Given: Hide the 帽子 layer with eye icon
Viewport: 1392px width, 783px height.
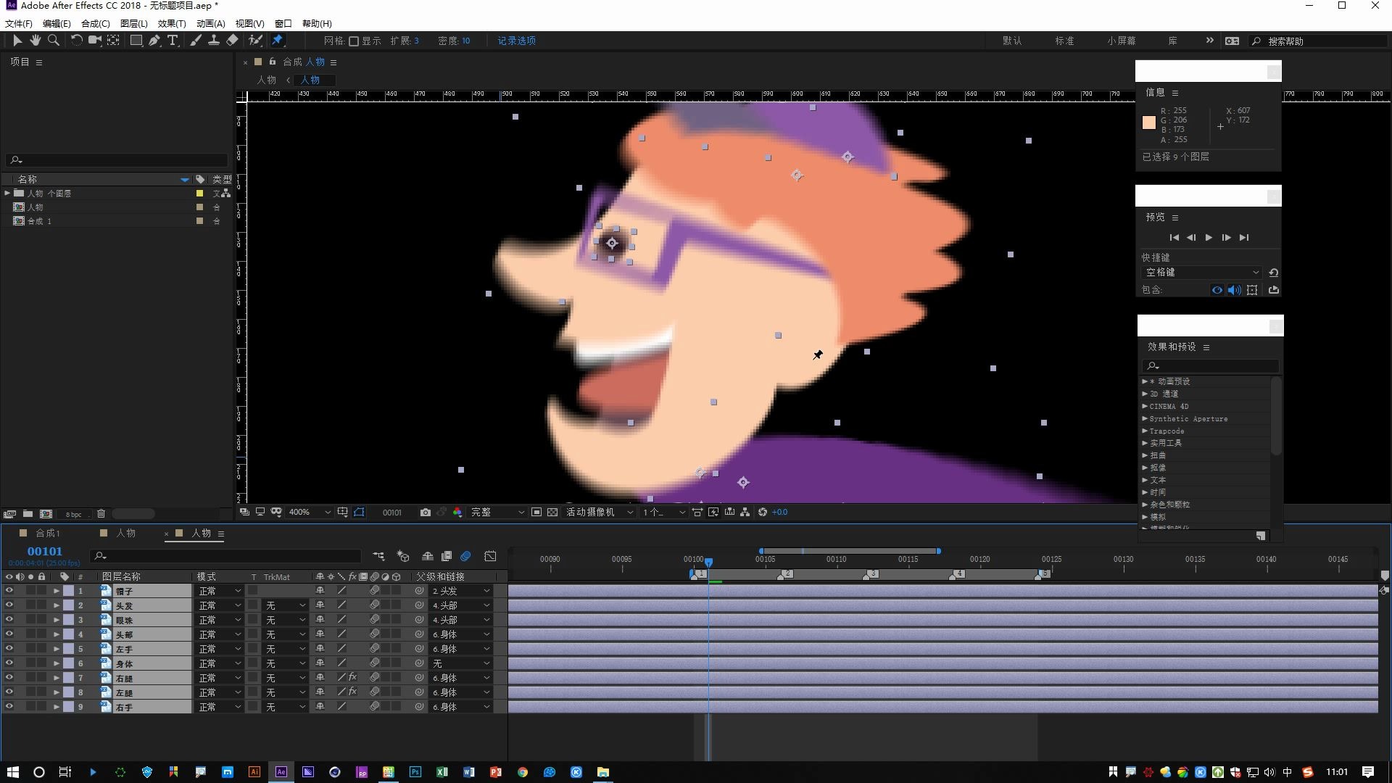Looking at the screenshot, I should [9, 591].
